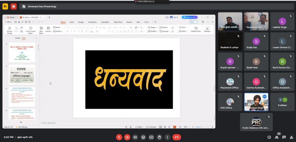Open the Layout dropdown in ribbon
Viewport: 296px width, 142px height.
click(48, 31)
